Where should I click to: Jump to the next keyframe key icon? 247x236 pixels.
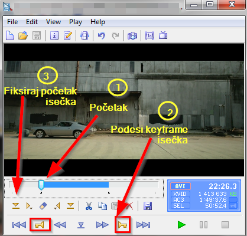tap(123, 225)
